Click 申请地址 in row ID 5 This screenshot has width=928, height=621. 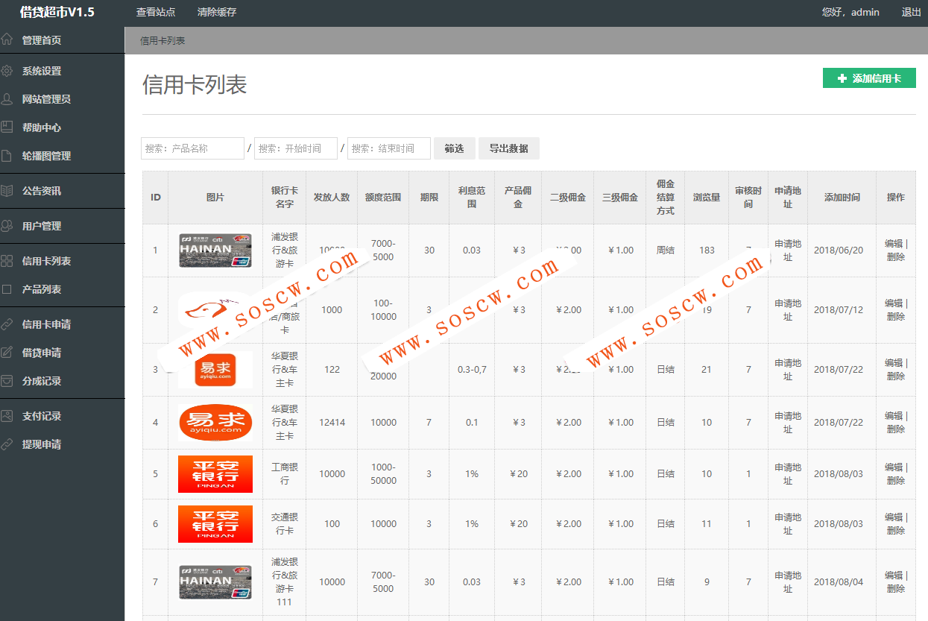(788, 474)
